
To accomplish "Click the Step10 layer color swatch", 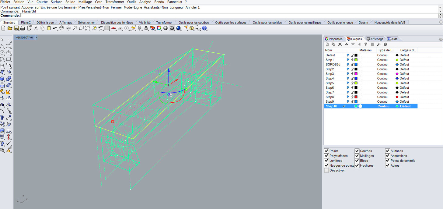I will point(356,106).
